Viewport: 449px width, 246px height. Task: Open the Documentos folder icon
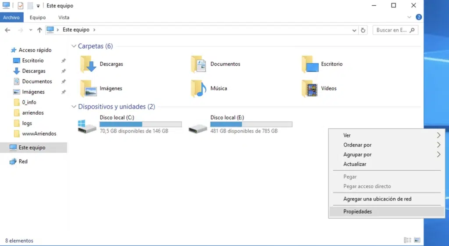click(x=199, y=64)
